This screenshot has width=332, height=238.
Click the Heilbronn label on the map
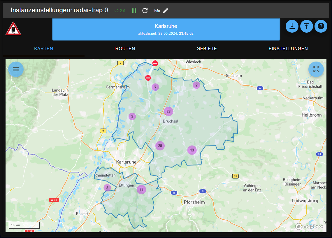point(312,115)
